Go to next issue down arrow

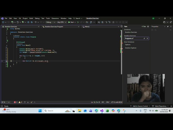28,102
